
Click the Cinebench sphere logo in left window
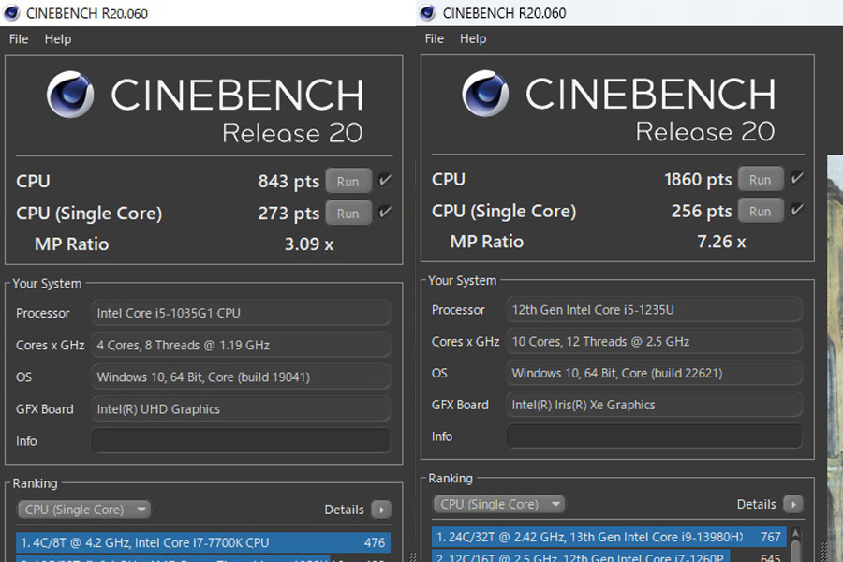click(70, 94)
